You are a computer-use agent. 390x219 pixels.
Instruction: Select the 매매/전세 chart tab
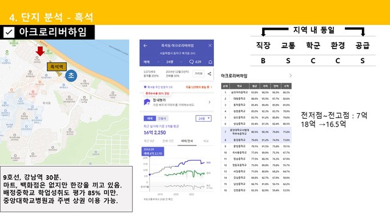tap(187, 141)
